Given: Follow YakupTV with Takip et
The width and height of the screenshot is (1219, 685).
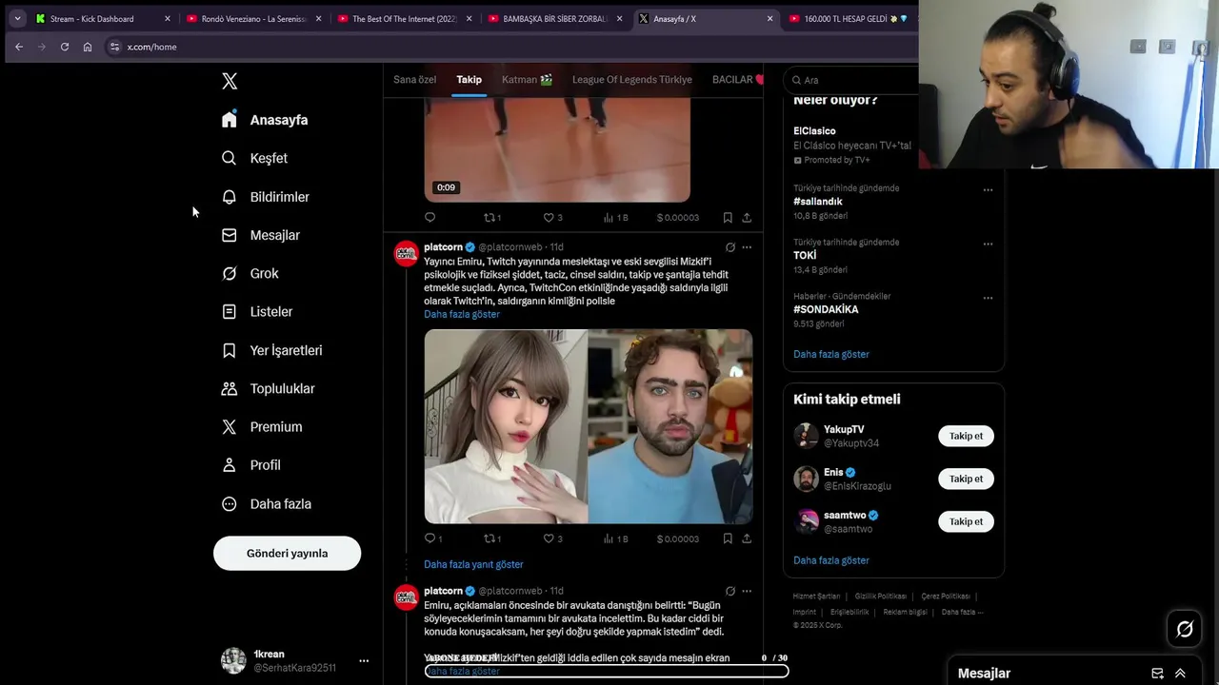Looking at the screenshot, I should (x=966, y=436).
